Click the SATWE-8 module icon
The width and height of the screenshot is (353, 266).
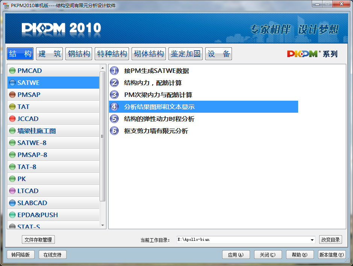pos(12,143)
